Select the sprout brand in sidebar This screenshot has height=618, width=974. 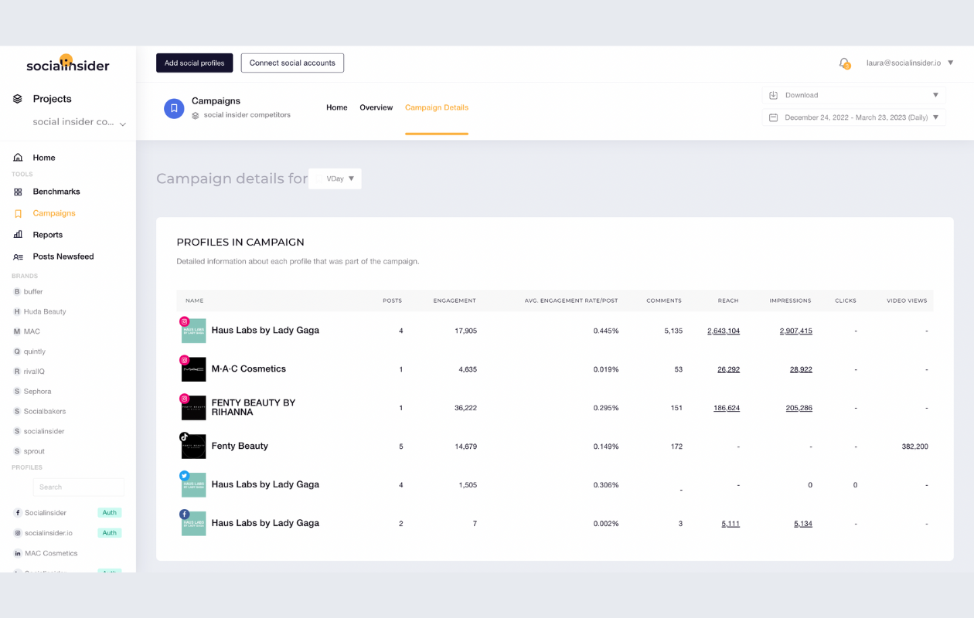tap(34, 451)
